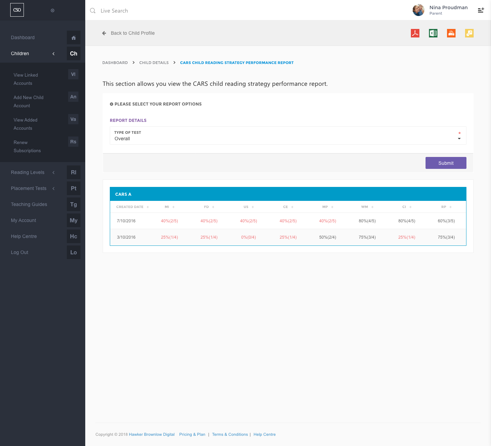Open Terms & Conditions footer link
The width and height of the screenshot is (491, 446).
[x=230, y=434]
